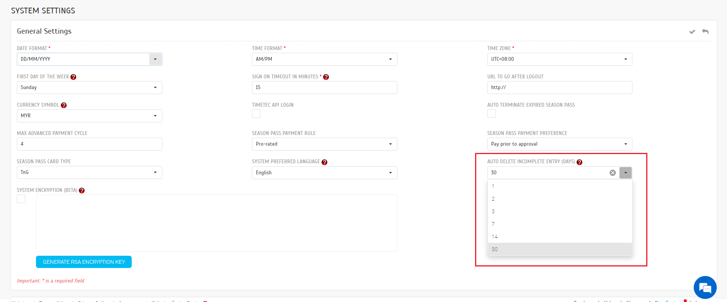This screenshot has height=302, width=727.
Task: Open the live chat bubble
Action: [705, 287]
